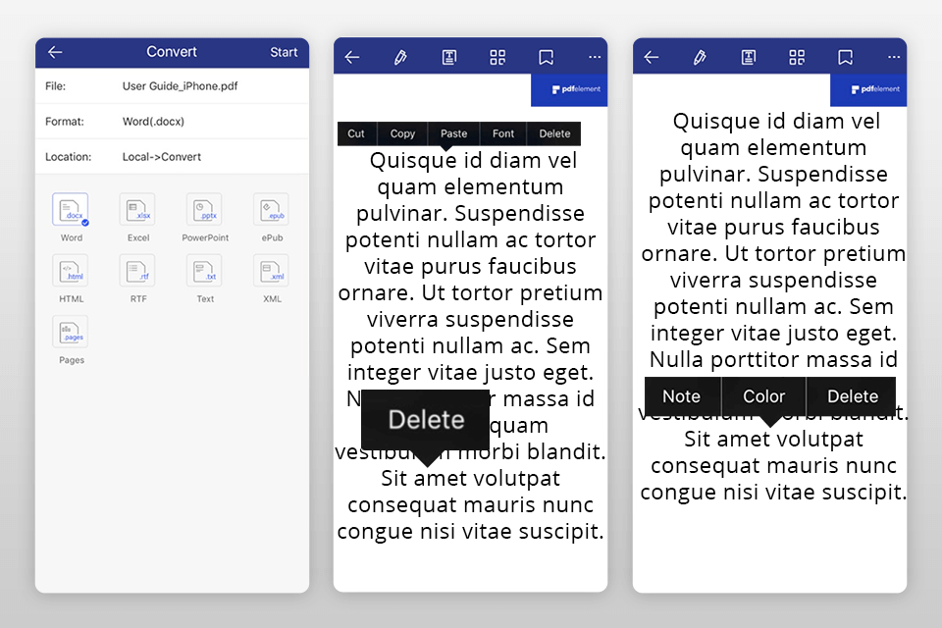The image size is (942, 628).
Task: Open the overflow menu on the right screen
Action: coord(894,56)
